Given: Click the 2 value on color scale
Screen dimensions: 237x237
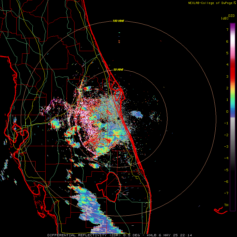Looking at the screenshot, I should coord(227,88).
